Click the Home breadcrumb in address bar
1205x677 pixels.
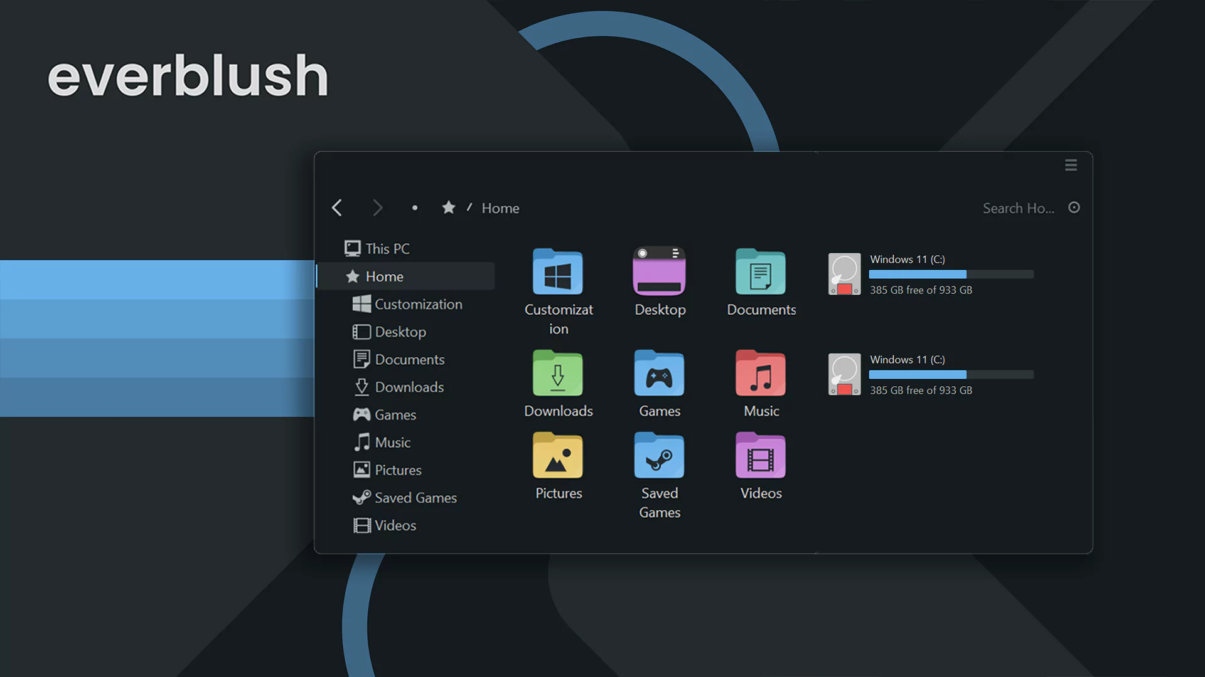500,208
